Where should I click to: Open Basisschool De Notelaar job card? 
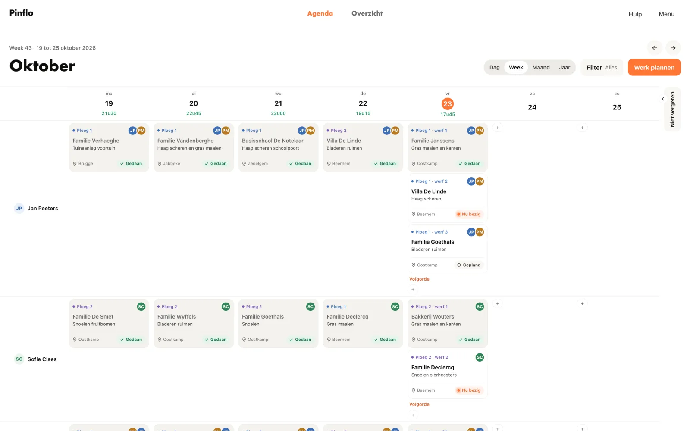click(278, 147)
